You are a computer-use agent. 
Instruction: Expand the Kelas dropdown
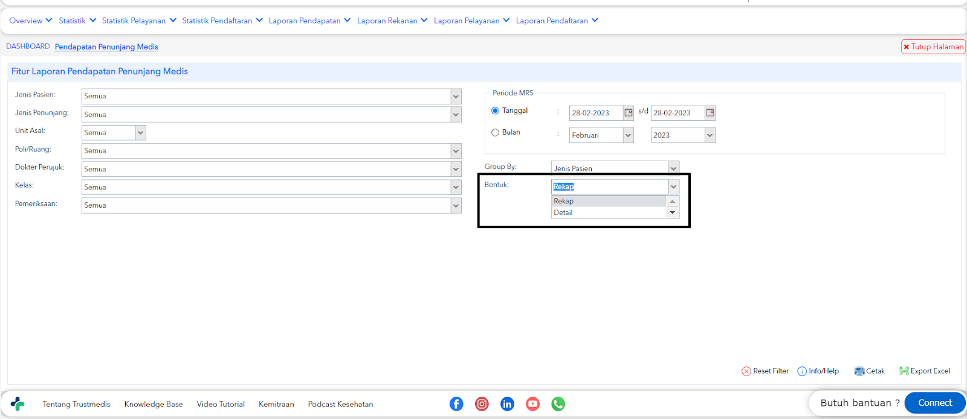click(456, 187)
